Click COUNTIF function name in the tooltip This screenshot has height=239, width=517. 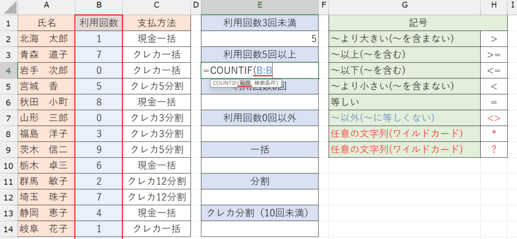[225, 83]
